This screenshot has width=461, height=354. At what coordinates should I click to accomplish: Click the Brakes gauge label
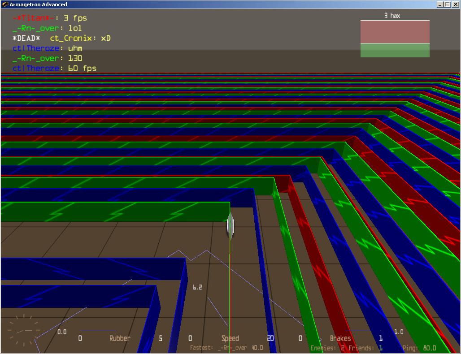point(340,338)
